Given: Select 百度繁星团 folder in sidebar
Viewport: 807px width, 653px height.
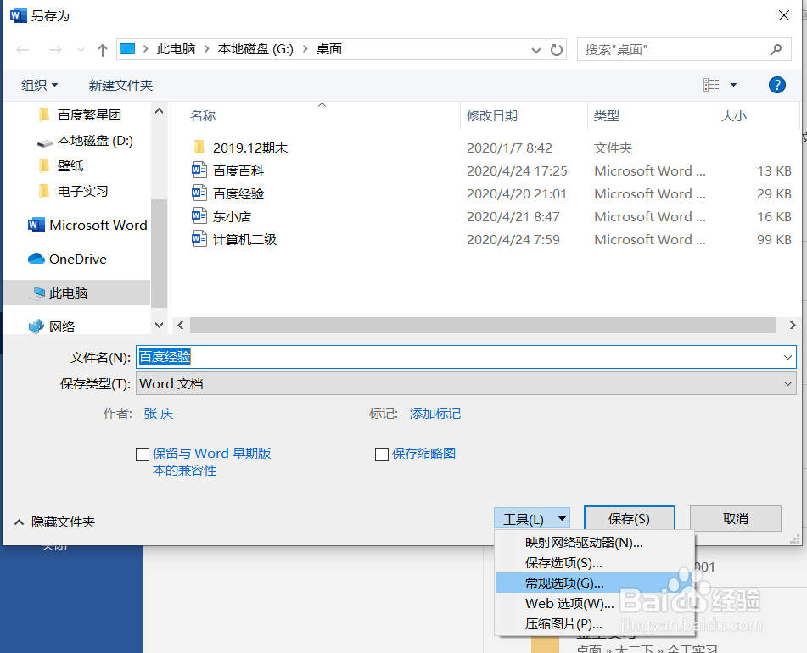Looking at the screenshot, I should point(89,114).
